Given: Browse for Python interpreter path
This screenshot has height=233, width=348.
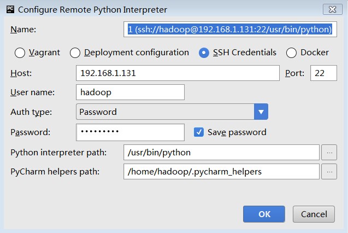Looking at the screenshot, I should point(329,153).
